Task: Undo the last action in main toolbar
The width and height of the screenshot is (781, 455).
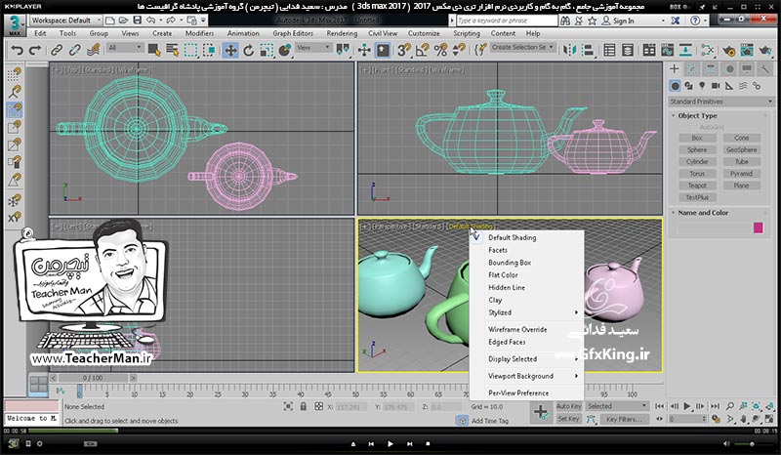Action: click(17, 51)
